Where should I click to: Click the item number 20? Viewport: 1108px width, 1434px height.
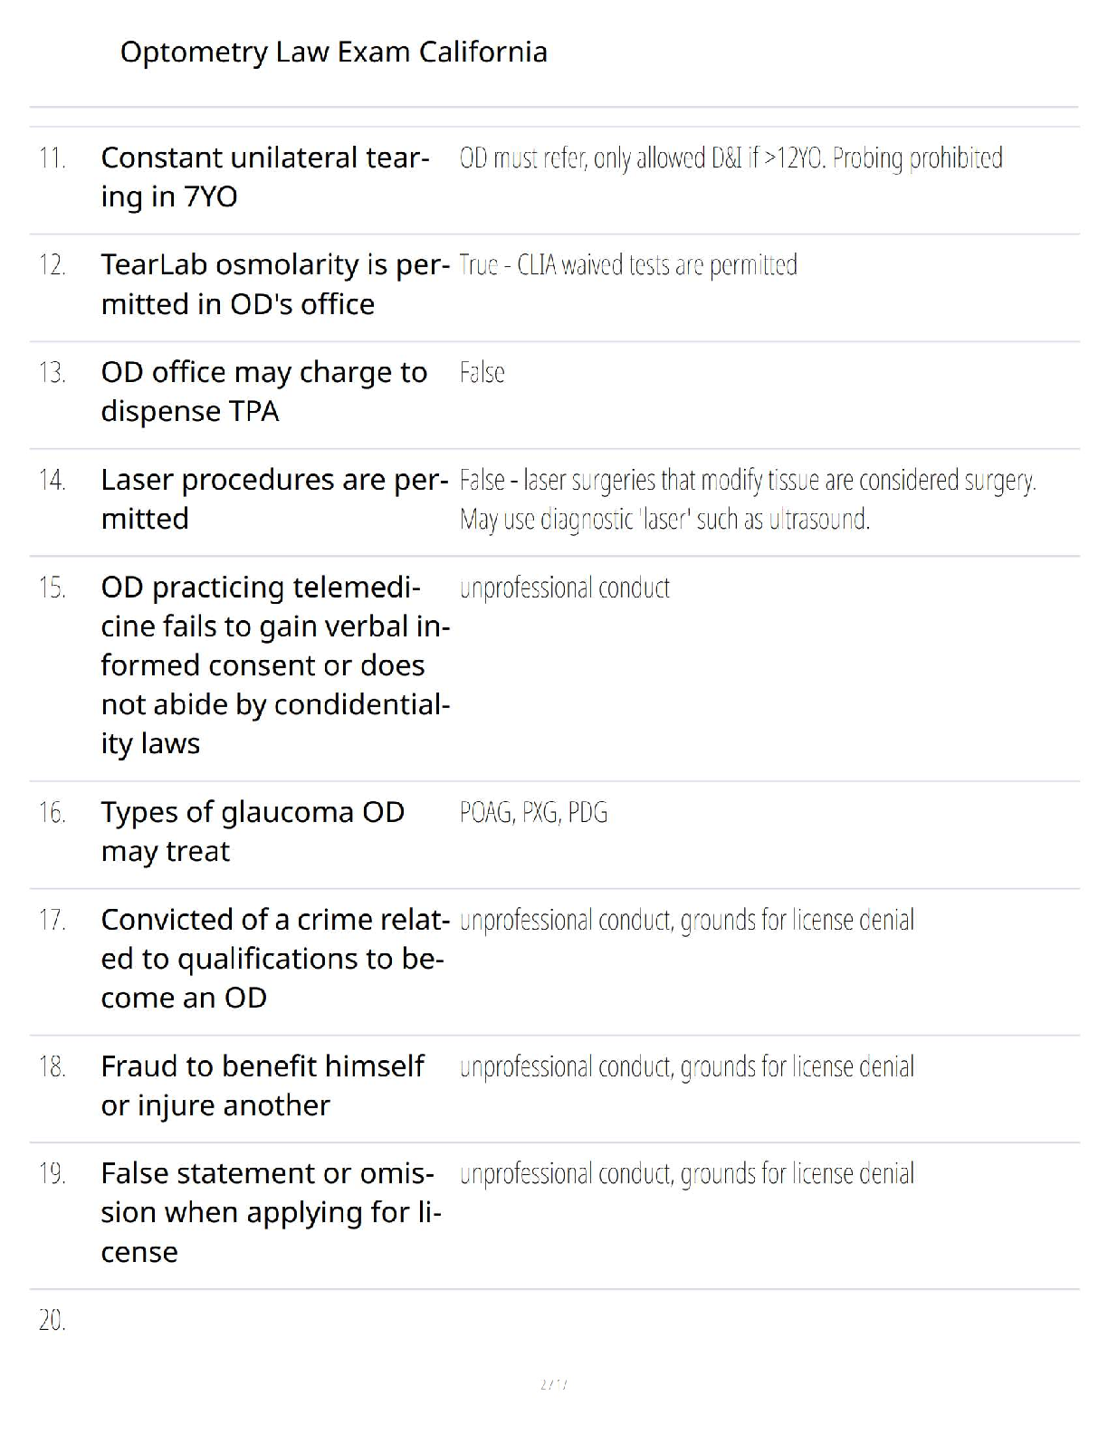click(52, 1321)
